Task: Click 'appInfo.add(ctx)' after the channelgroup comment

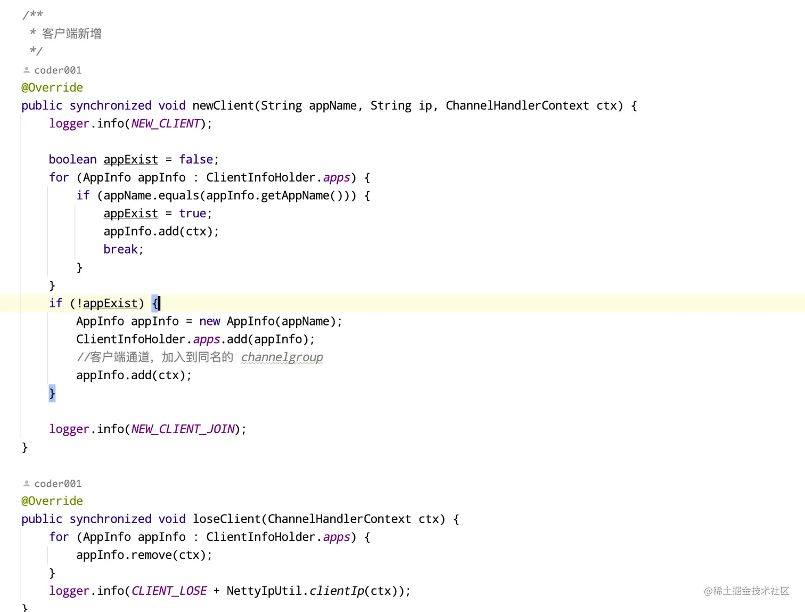Action: click(131, 376)
